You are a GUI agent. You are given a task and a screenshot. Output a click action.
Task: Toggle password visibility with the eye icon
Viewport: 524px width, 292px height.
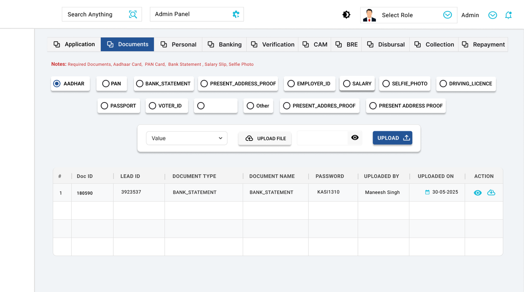[x=355, y=138]
